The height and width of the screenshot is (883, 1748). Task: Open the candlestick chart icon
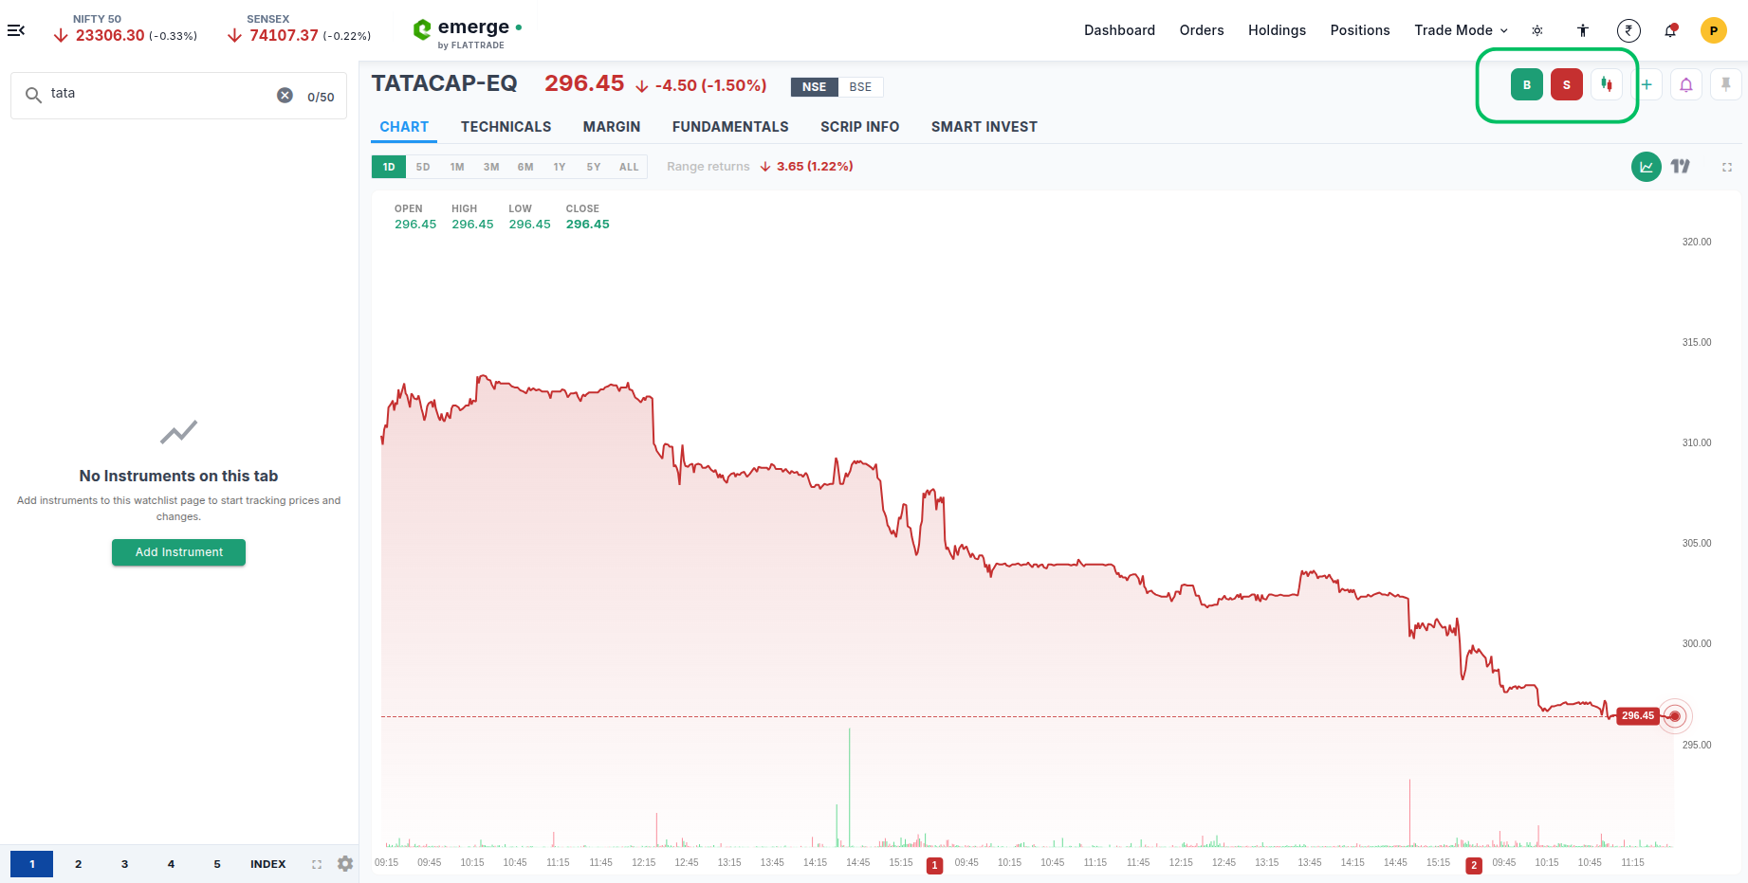tap(1607, 84)
